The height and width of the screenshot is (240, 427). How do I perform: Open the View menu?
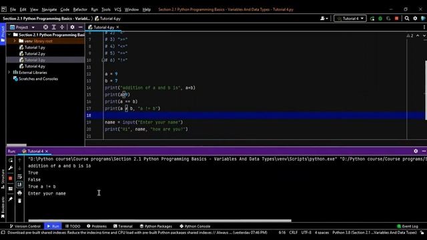coord(34,9)
